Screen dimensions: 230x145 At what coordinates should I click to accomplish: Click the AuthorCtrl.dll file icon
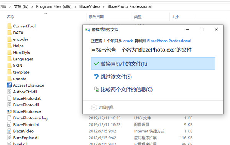(9, 92)
